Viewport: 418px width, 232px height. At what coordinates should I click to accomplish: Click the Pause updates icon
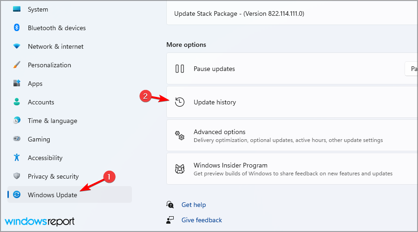(x=180, y=69)
